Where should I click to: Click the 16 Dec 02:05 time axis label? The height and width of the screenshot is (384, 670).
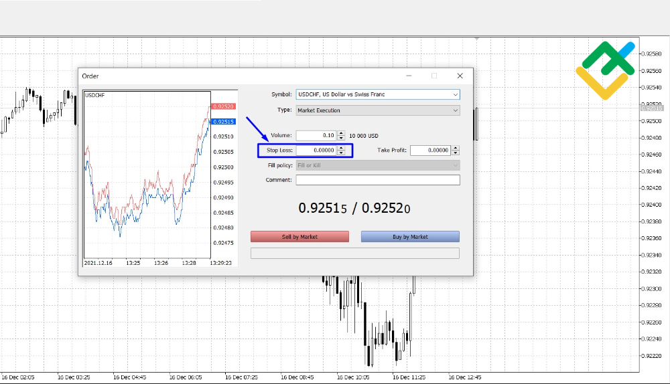click(18, 377)
